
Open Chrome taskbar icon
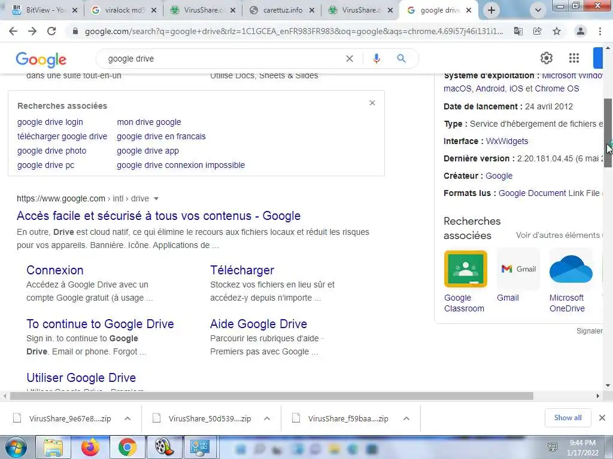pos(127,447)
